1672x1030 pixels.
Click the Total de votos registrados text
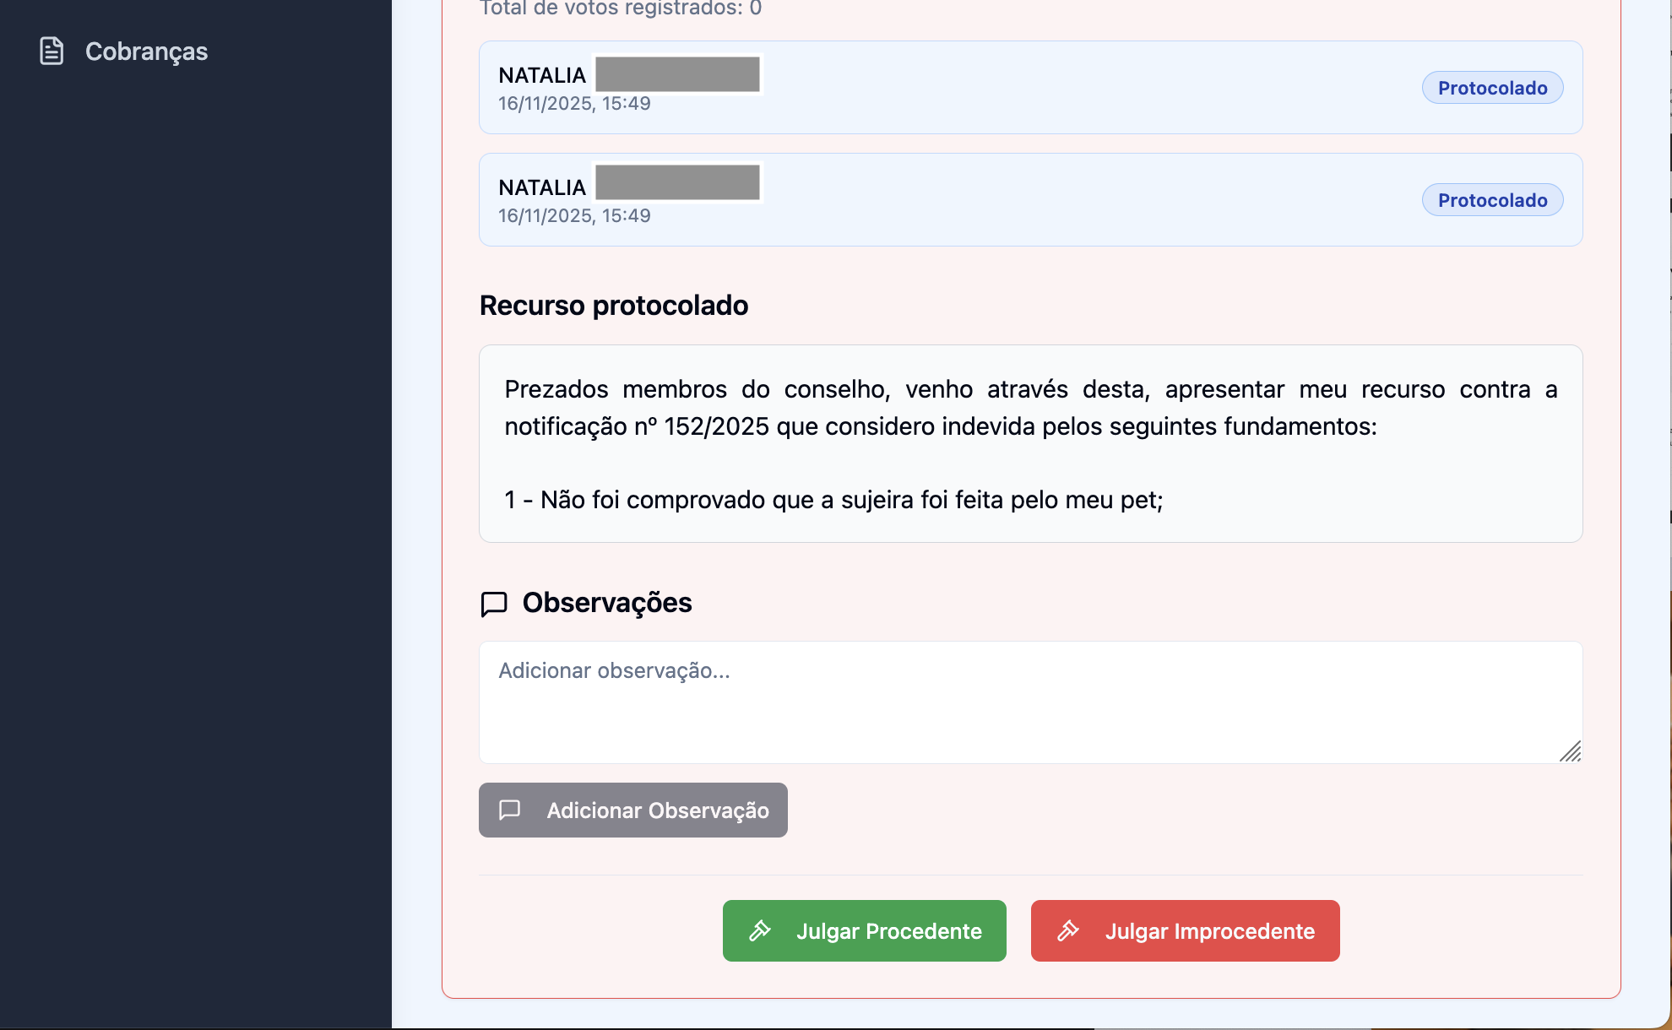coord(621,9)
